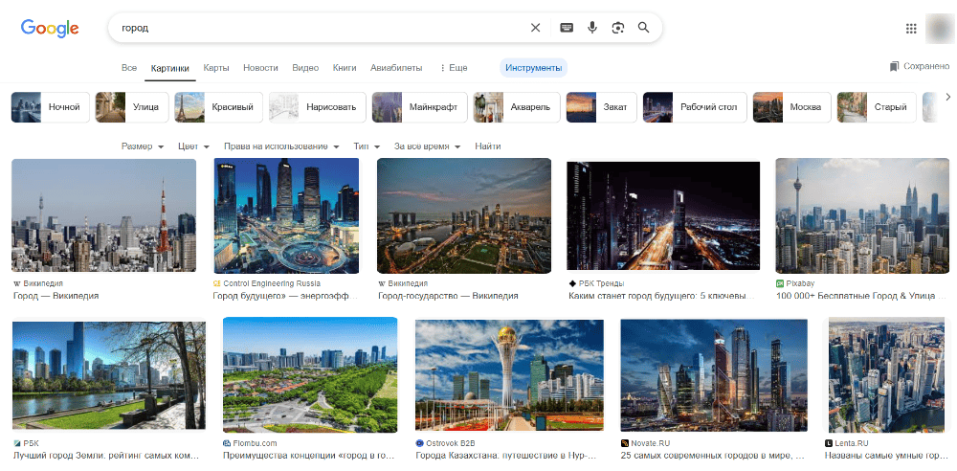The height and width of the screenshot is (471, 957).
Task: Open the Права на использование dropdown
Action: 281,146
